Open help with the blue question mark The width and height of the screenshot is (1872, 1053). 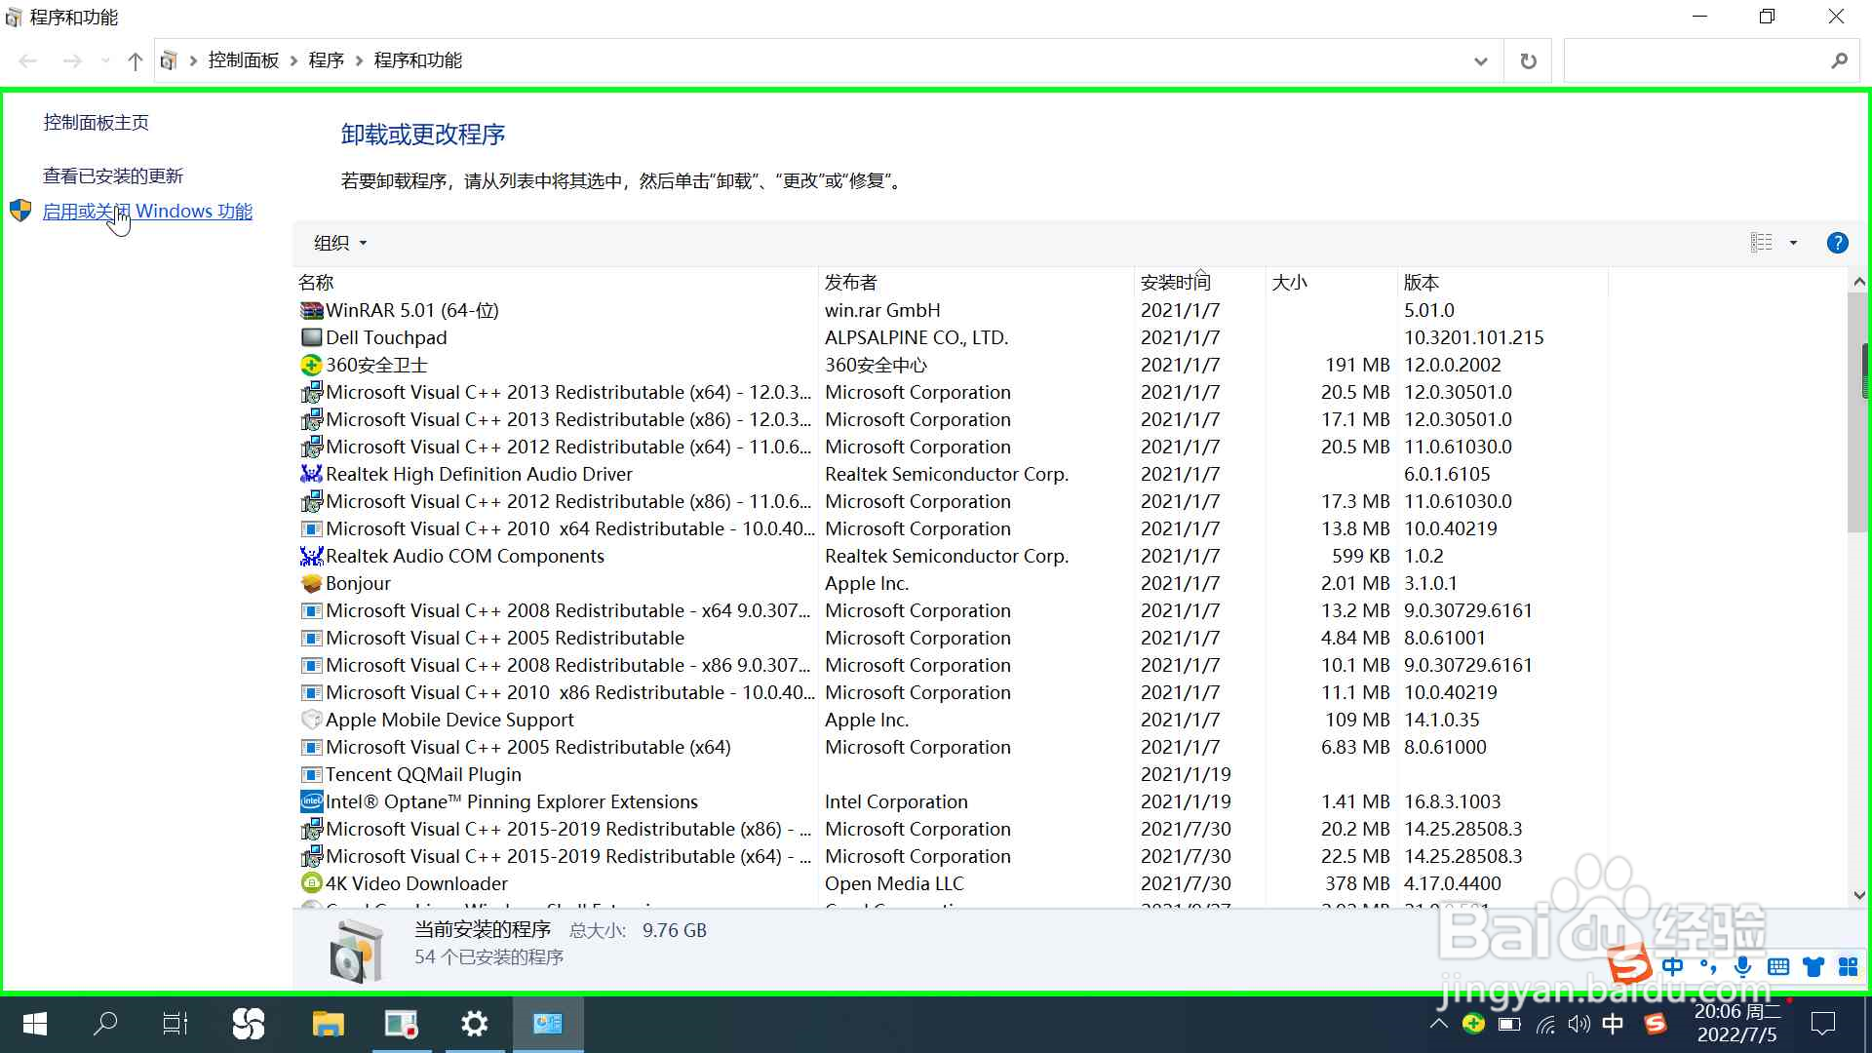tap(1837, 243)
